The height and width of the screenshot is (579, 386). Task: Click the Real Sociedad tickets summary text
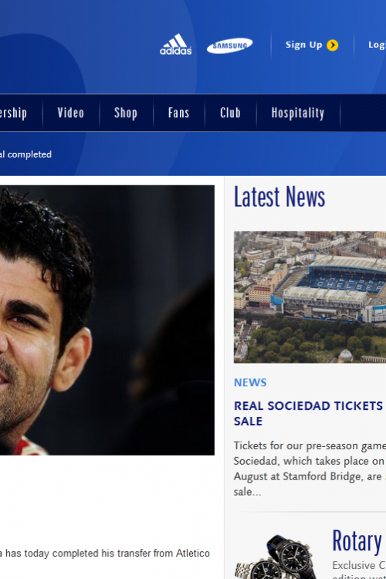coord(310,469)
